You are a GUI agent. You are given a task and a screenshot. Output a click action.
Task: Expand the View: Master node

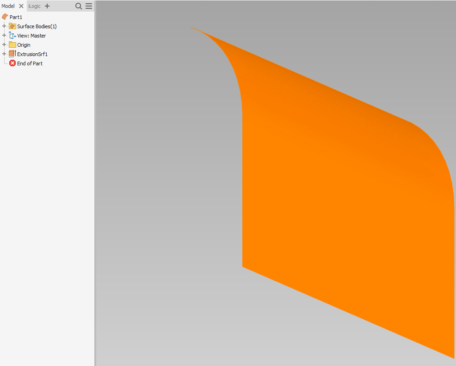[x=4, y=36]
